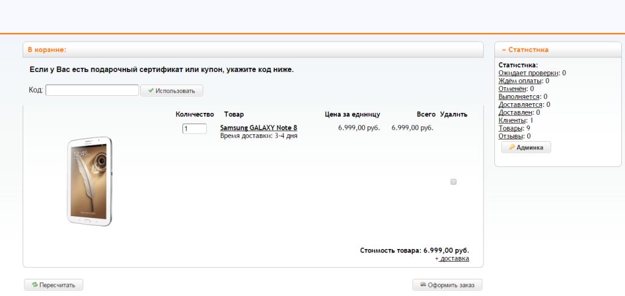Click the Количество column header
625x296 pixels.
195,114
